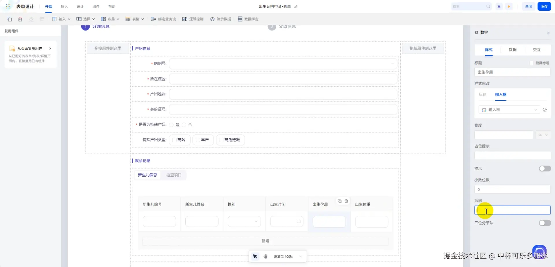Click the fullscreen focus icon beside search
Image resolution: width=555 pixels, height=267 pixels.
(x=499, y=6)
